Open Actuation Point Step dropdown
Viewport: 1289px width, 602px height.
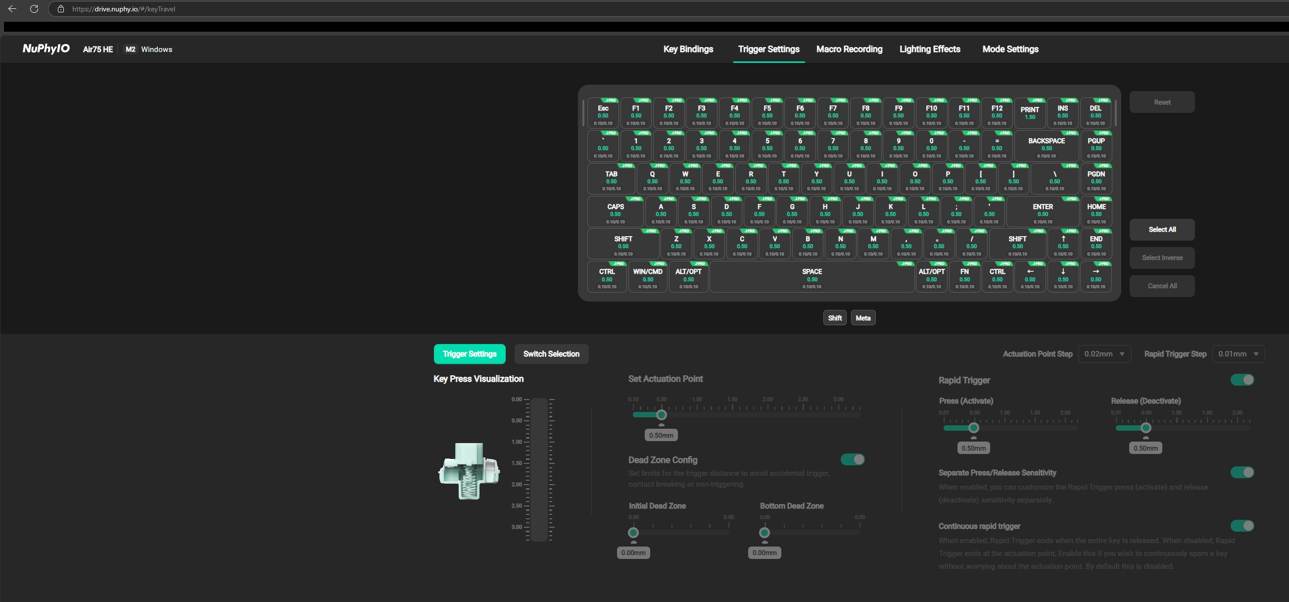click(x=1104, y=353)
